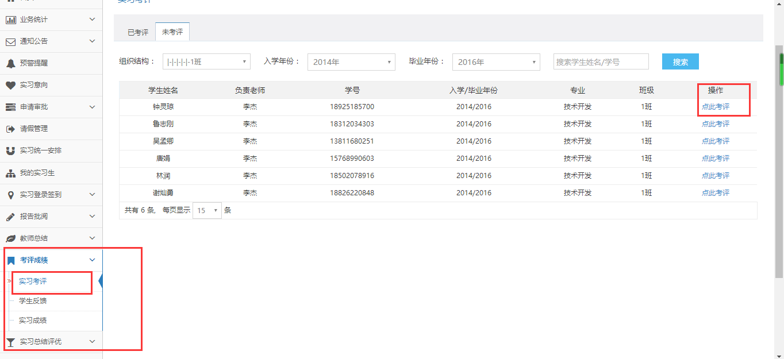Click the pencil icon for 报告批阅

(10, 217)
